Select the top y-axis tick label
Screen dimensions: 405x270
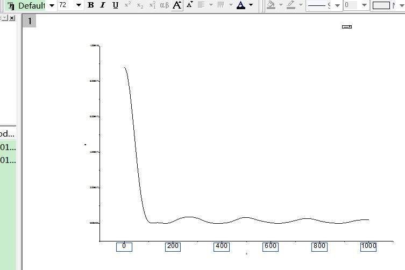click(x=94, y=46)
